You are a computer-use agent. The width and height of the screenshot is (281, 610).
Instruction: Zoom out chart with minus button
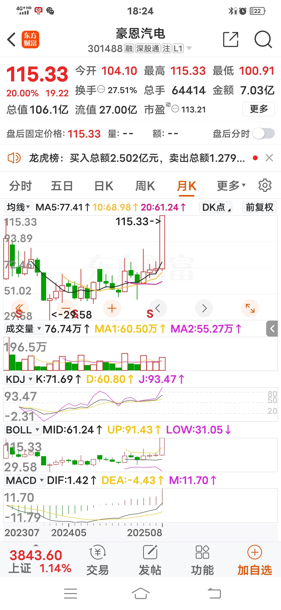click(x=66, y=308)
